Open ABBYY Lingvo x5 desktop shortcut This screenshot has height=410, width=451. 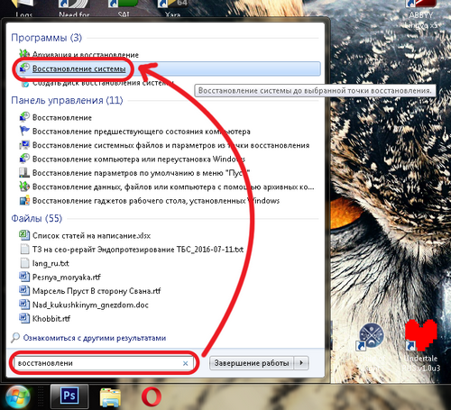[421, 14]
